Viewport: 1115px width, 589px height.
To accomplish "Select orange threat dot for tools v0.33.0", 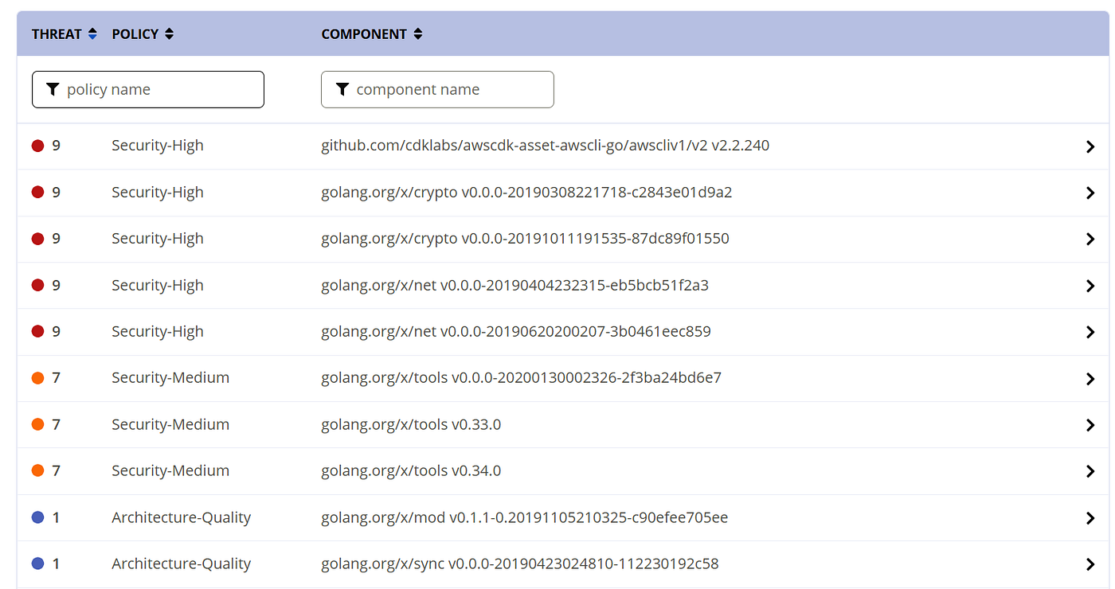I will click(37, 424).
